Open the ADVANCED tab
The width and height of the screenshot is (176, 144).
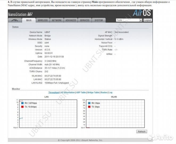(x=71, y=20)
